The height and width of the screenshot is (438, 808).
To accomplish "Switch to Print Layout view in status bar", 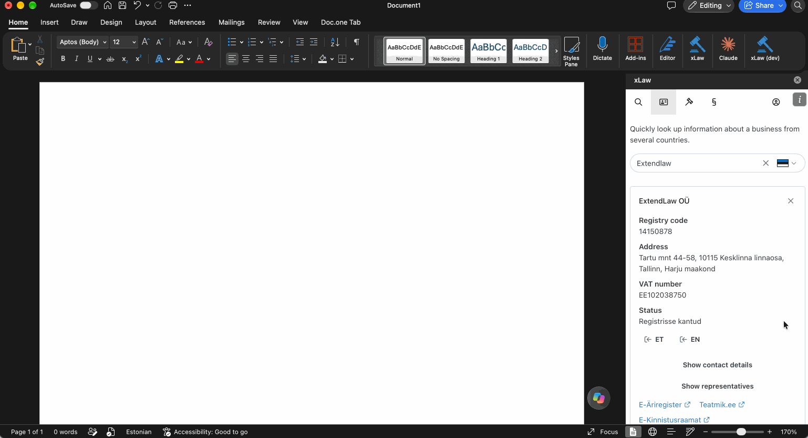I will tap(633, 432).
